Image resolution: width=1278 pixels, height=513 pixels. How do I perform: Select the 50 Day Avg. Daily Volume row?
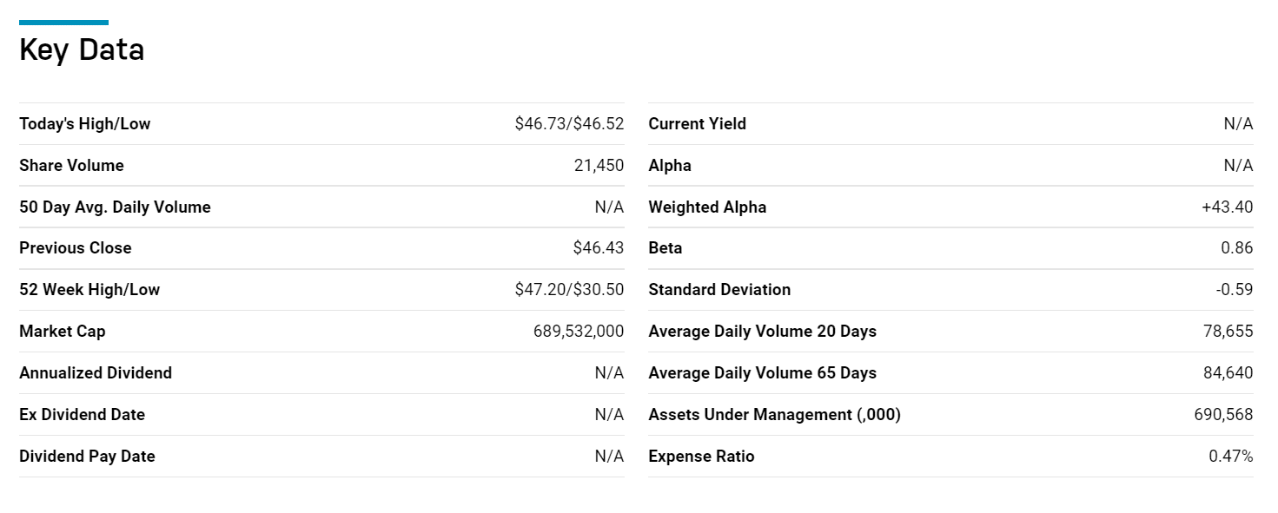(x=321, y=207)
